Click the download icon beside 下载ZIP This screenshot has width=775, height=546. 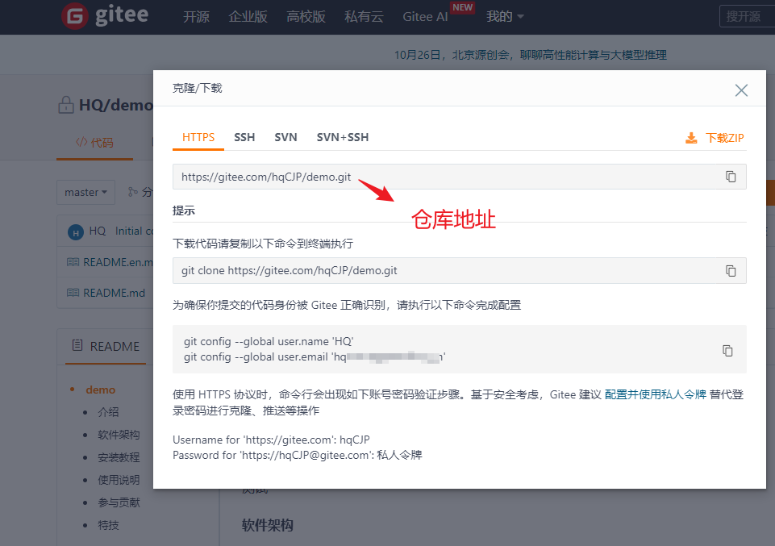point(691,138)
